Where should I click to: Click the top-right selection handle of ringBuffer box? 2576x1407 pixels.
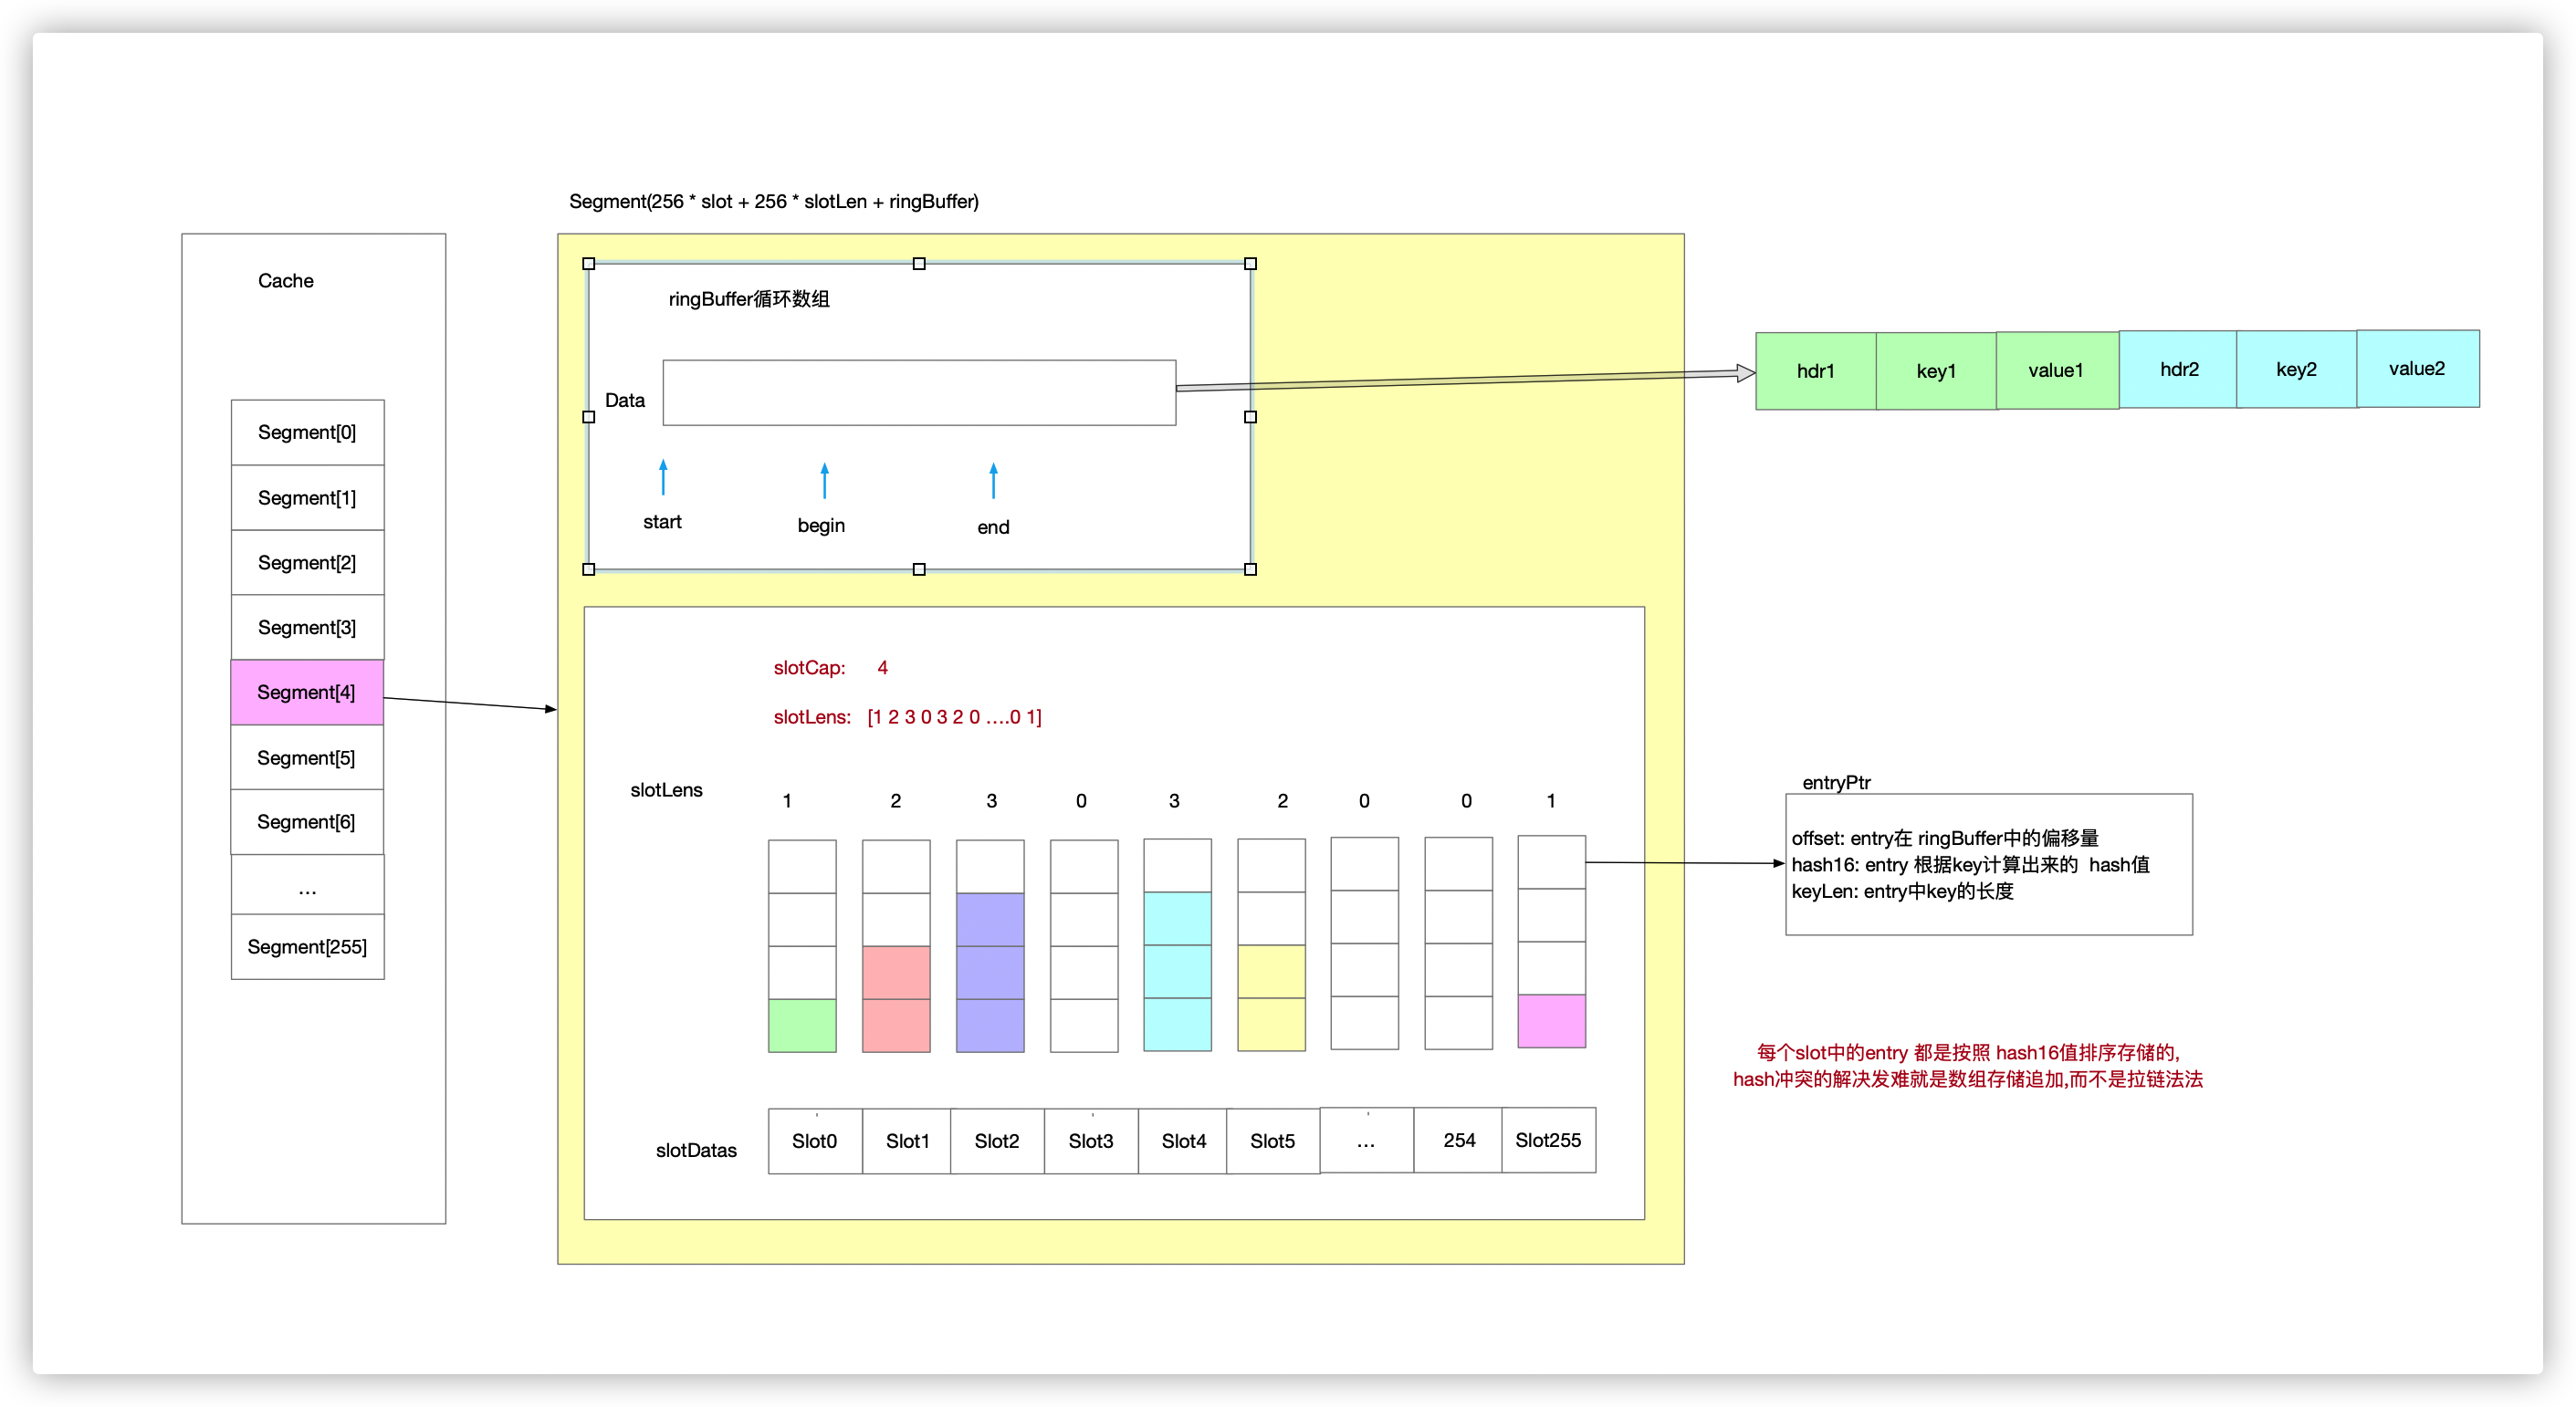[1250, 264]
